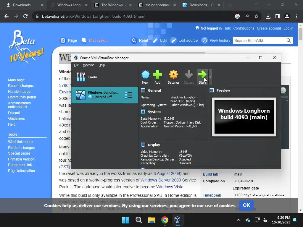Click the VM preview thumbnail
This screenshot has height=227, width=303.
tap(244, 117)
